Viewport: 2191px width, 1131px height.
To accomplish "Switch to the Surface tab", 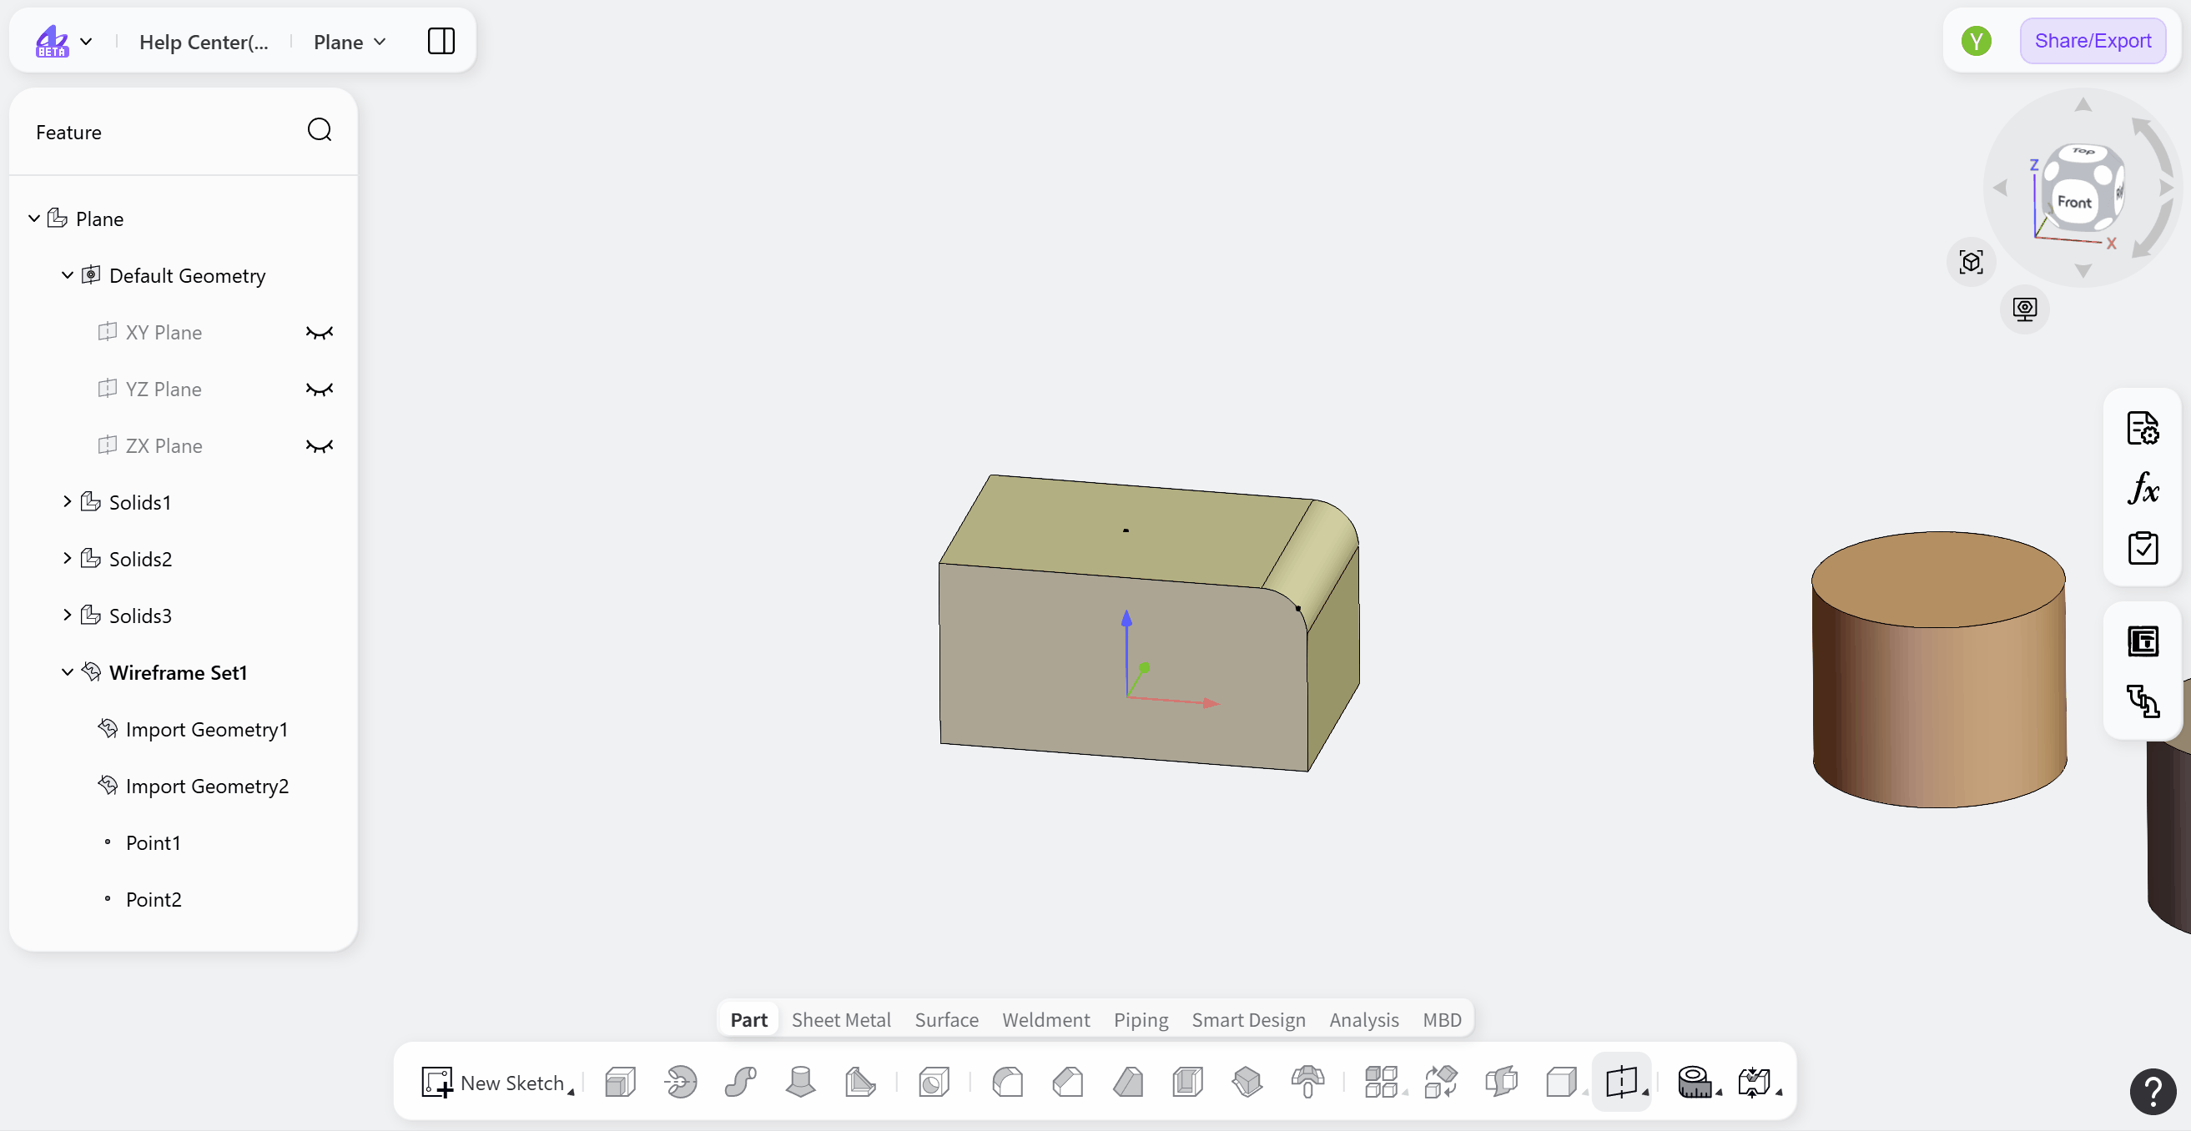I will tap(946, 1019).
